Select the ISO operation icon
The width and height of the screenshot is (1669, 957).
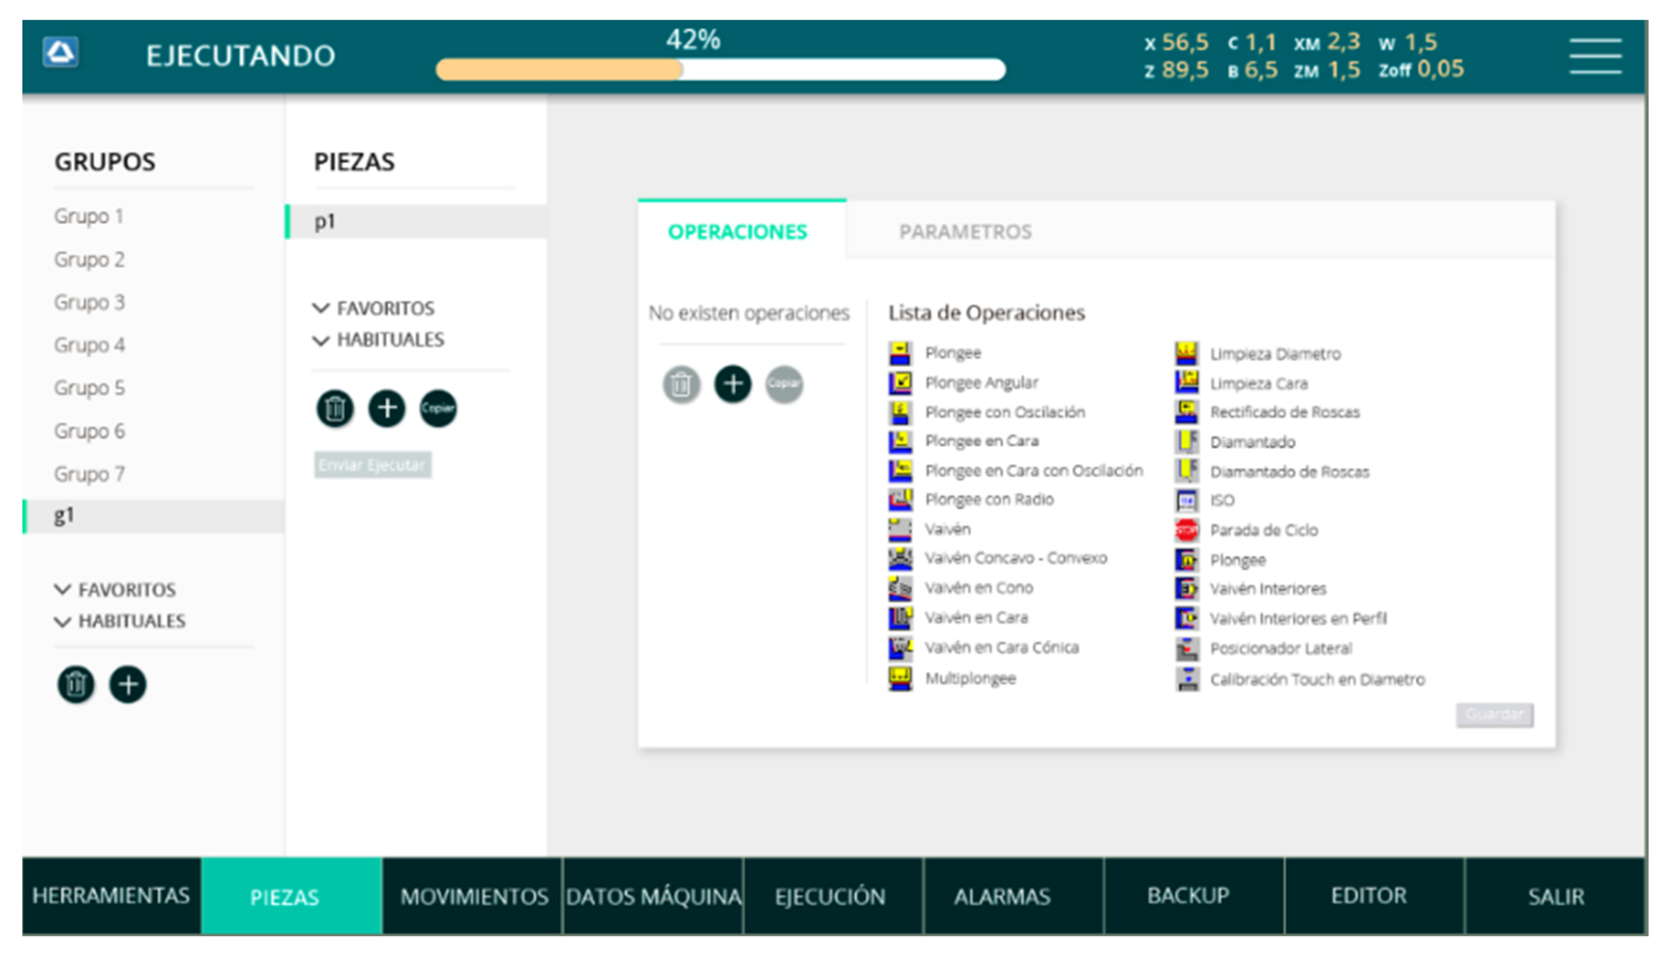pyautogui.click(x=1187, y=501)
